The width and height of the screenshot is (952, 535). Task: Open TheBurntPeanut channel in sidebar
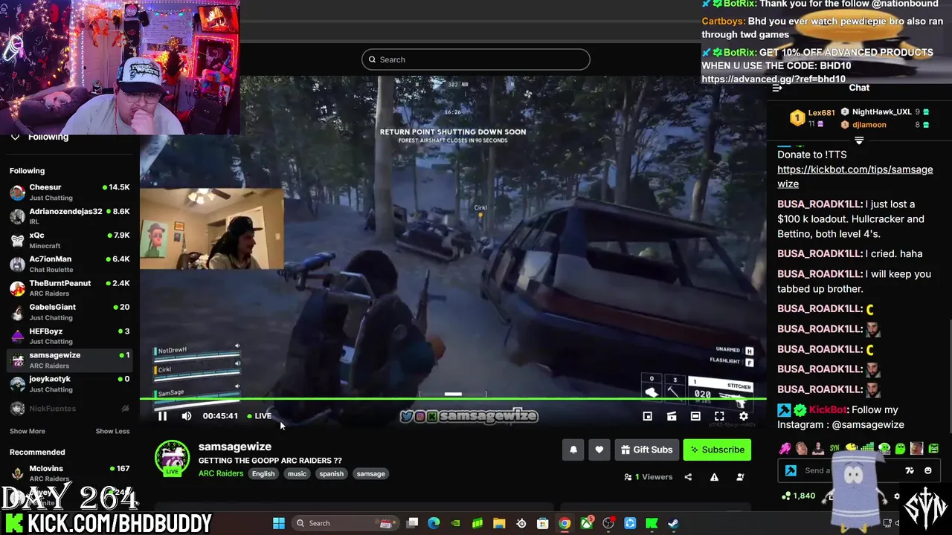[70, 288]
